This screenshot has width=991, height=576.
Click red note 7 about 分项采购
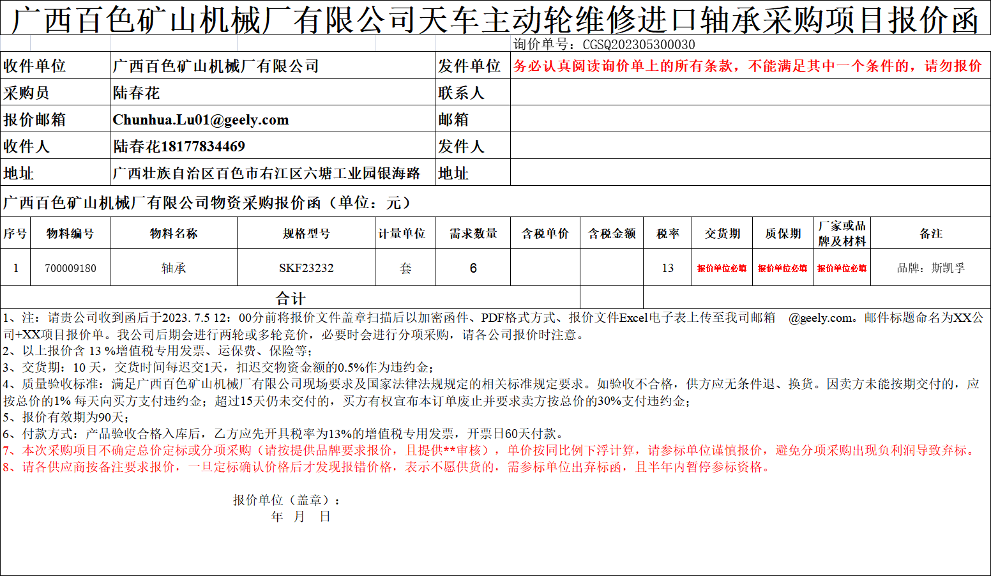(490, 450)
